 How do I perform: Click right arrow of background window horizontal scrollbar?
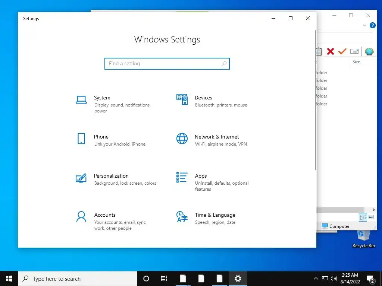point(373,210)
